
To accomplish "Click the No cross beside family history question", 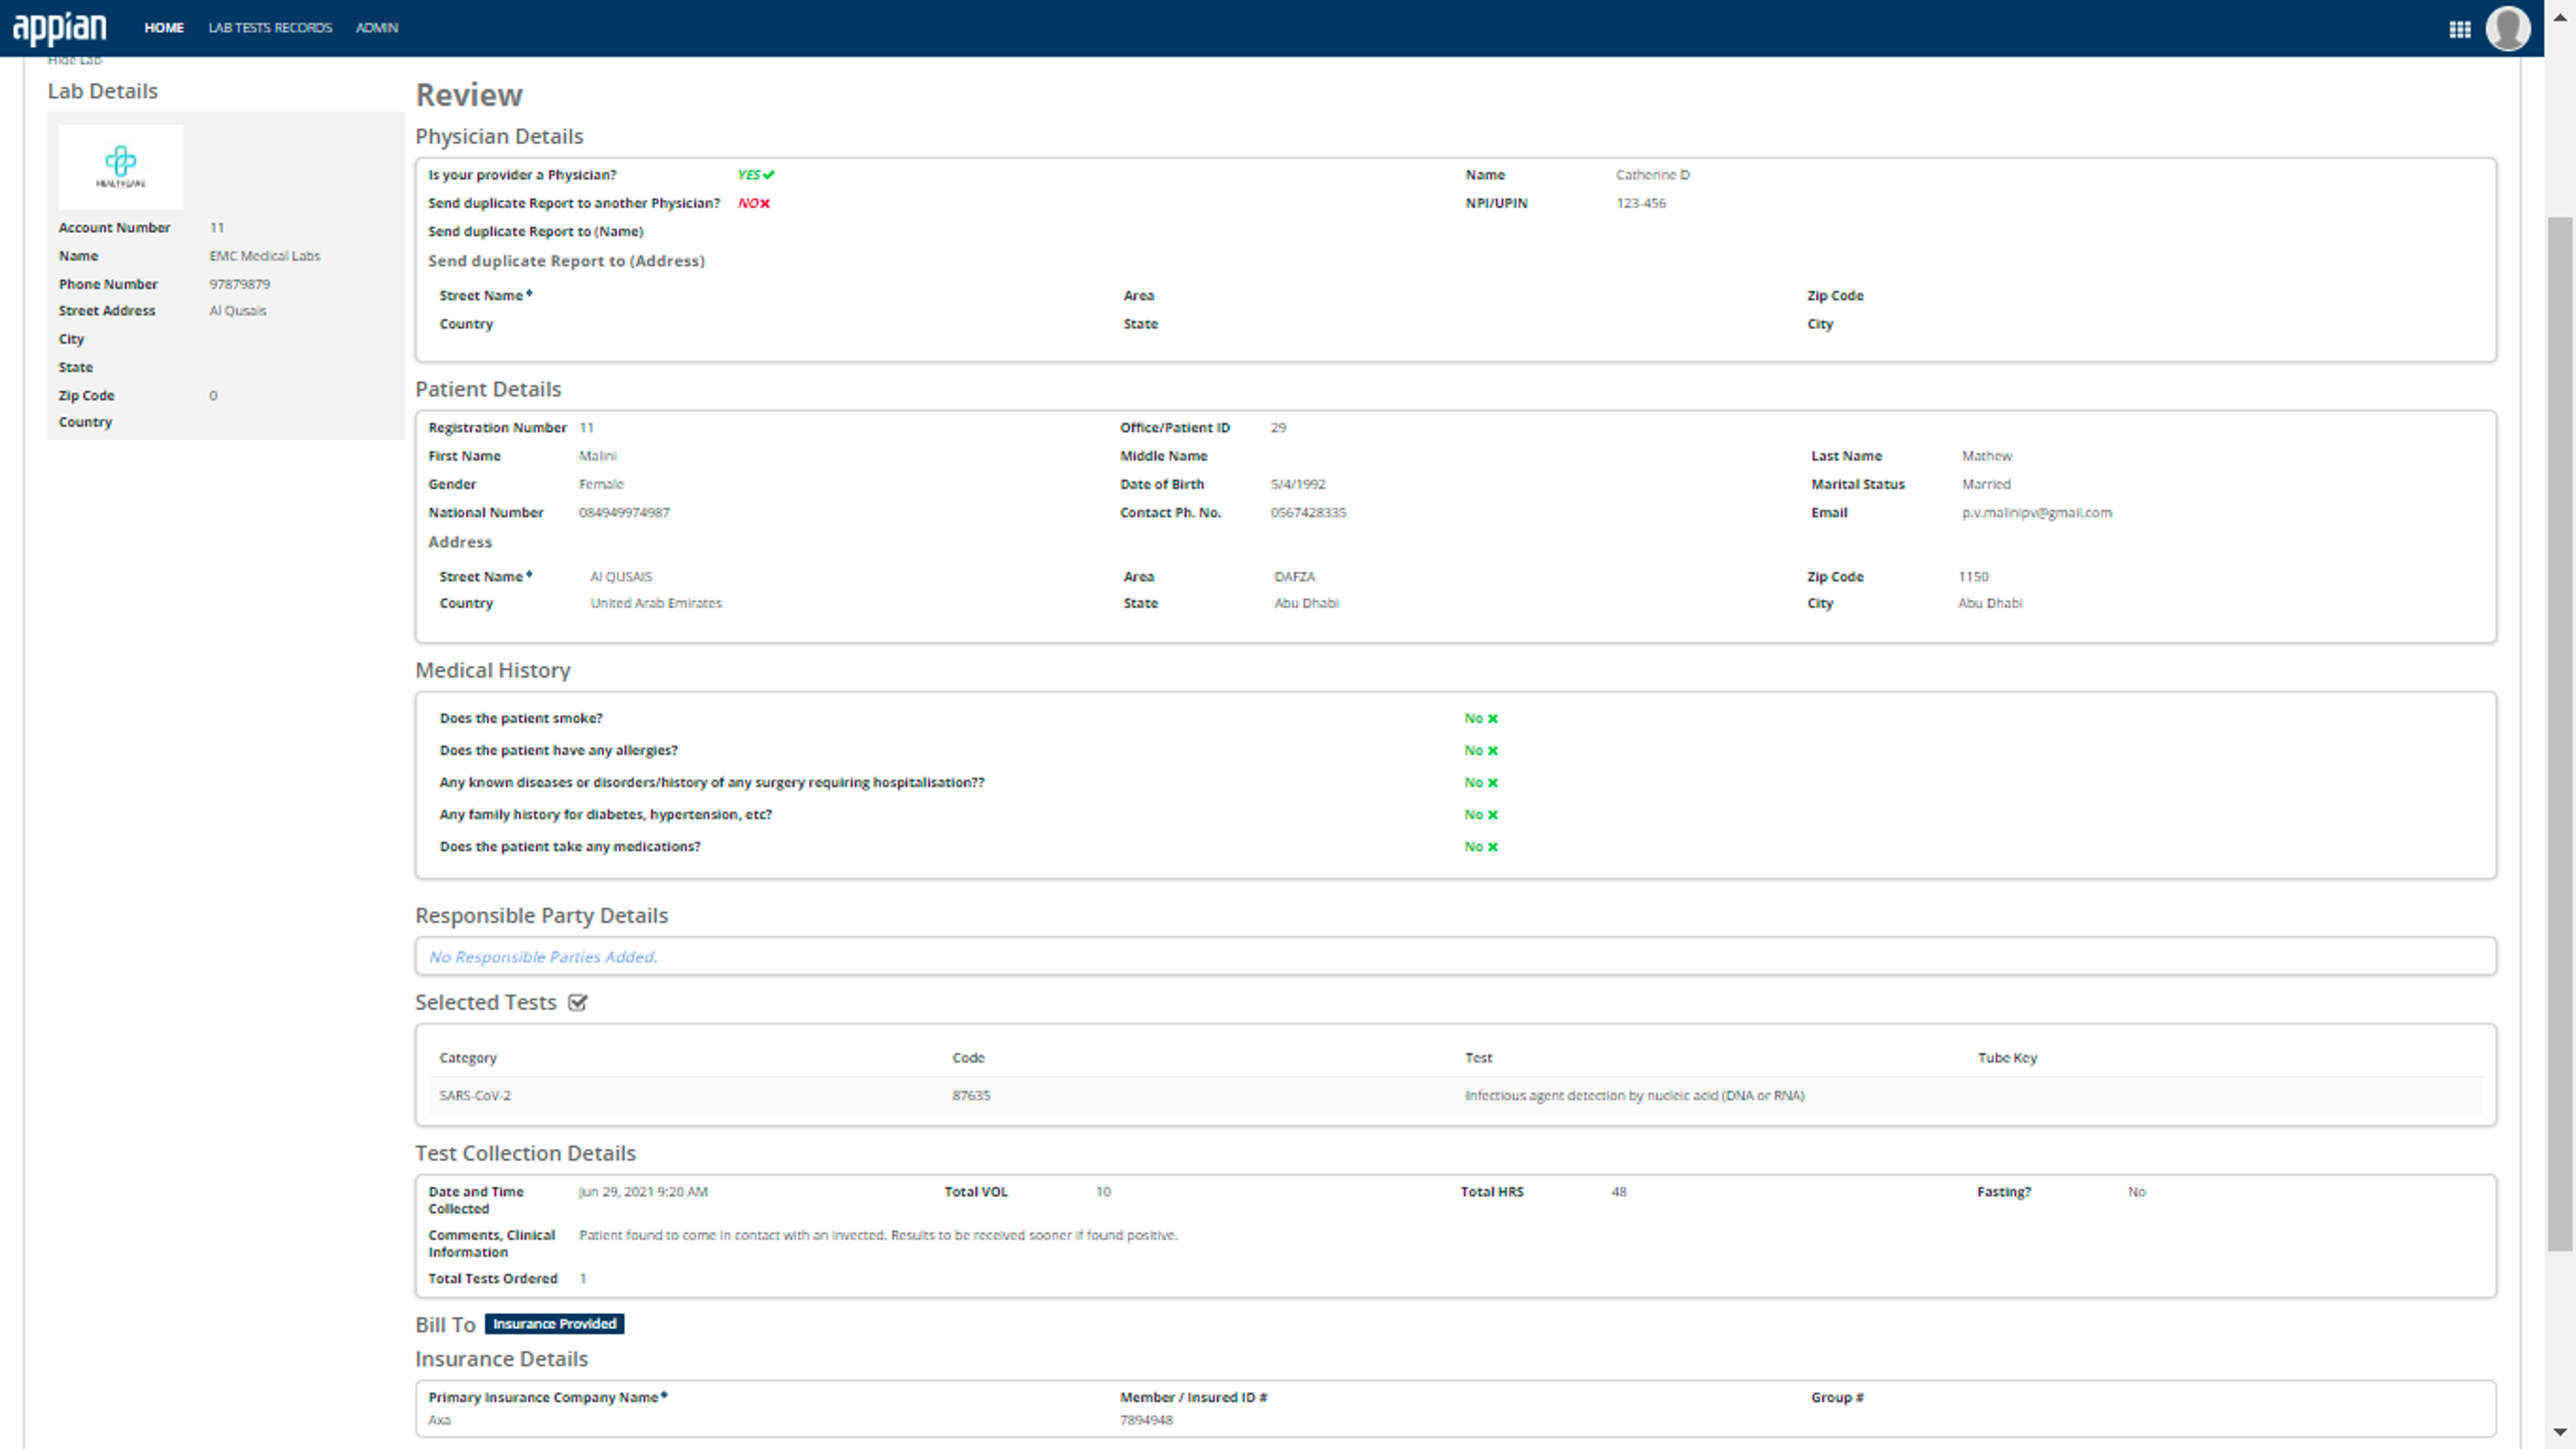I will click(1493, 815).
